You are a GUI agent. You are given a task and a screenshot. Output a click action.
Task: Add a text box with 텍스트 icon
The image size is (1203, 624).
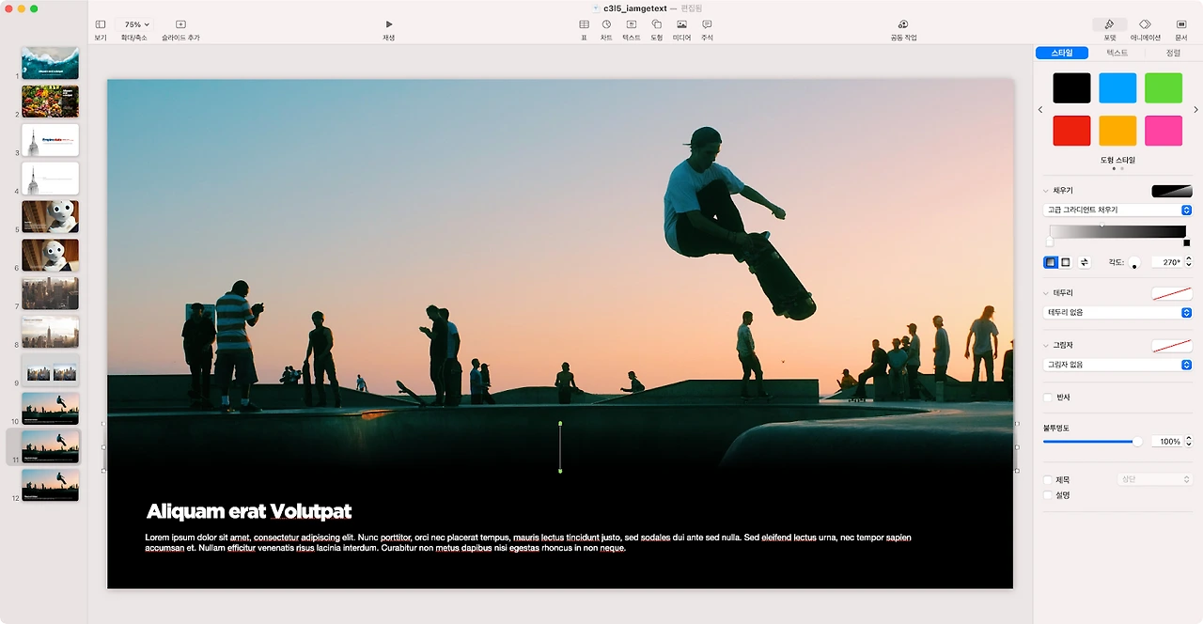(x=632, y=29)
